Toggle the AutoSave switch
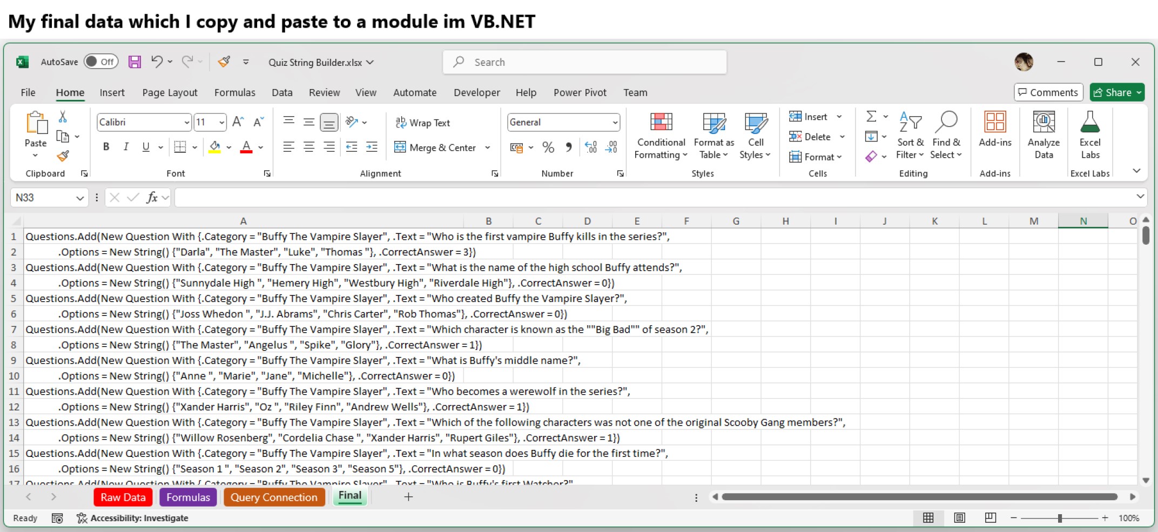 coord(100,62)
